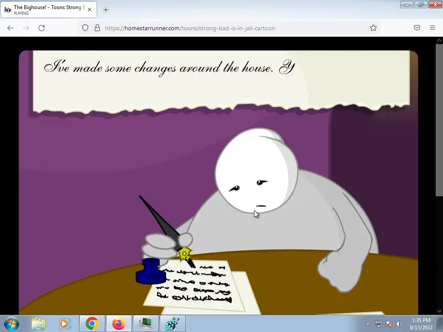Launch Windows Media Player from taskbar
The width and height of the screenshot is (443, 332).
pos(64,323)
